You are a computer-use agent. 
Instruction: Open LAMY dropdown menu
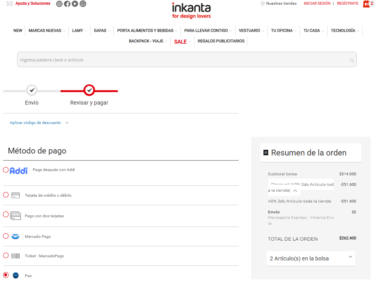point(79,30)
